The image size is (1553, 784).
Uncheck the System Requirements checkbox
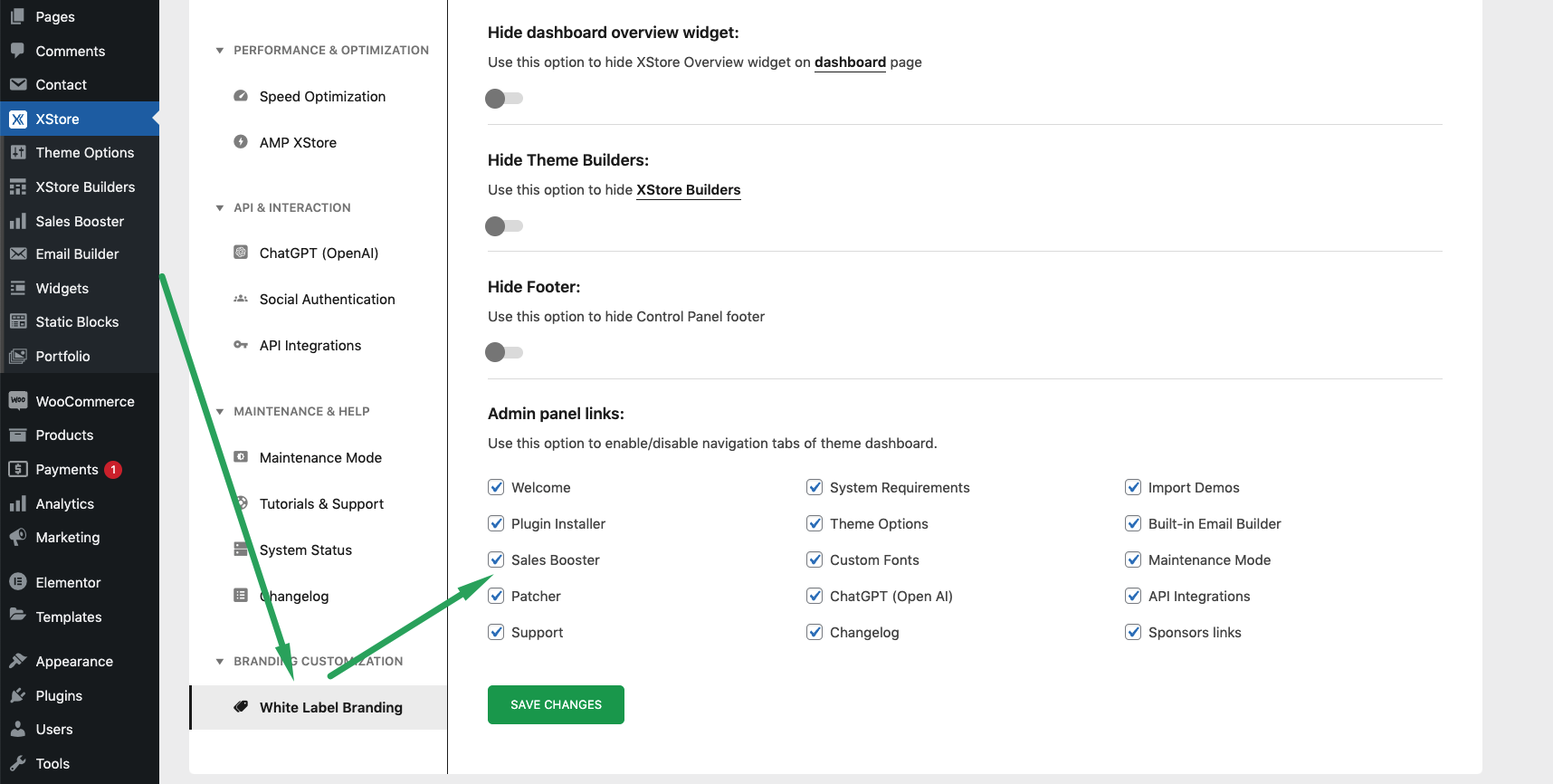click(815, 487)
